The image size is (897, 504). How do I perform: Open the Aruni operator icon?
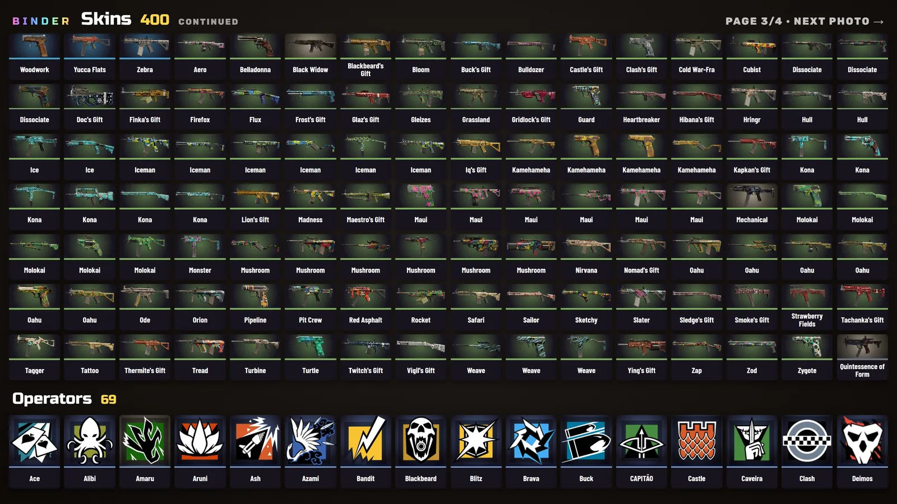tap(200, 441)
